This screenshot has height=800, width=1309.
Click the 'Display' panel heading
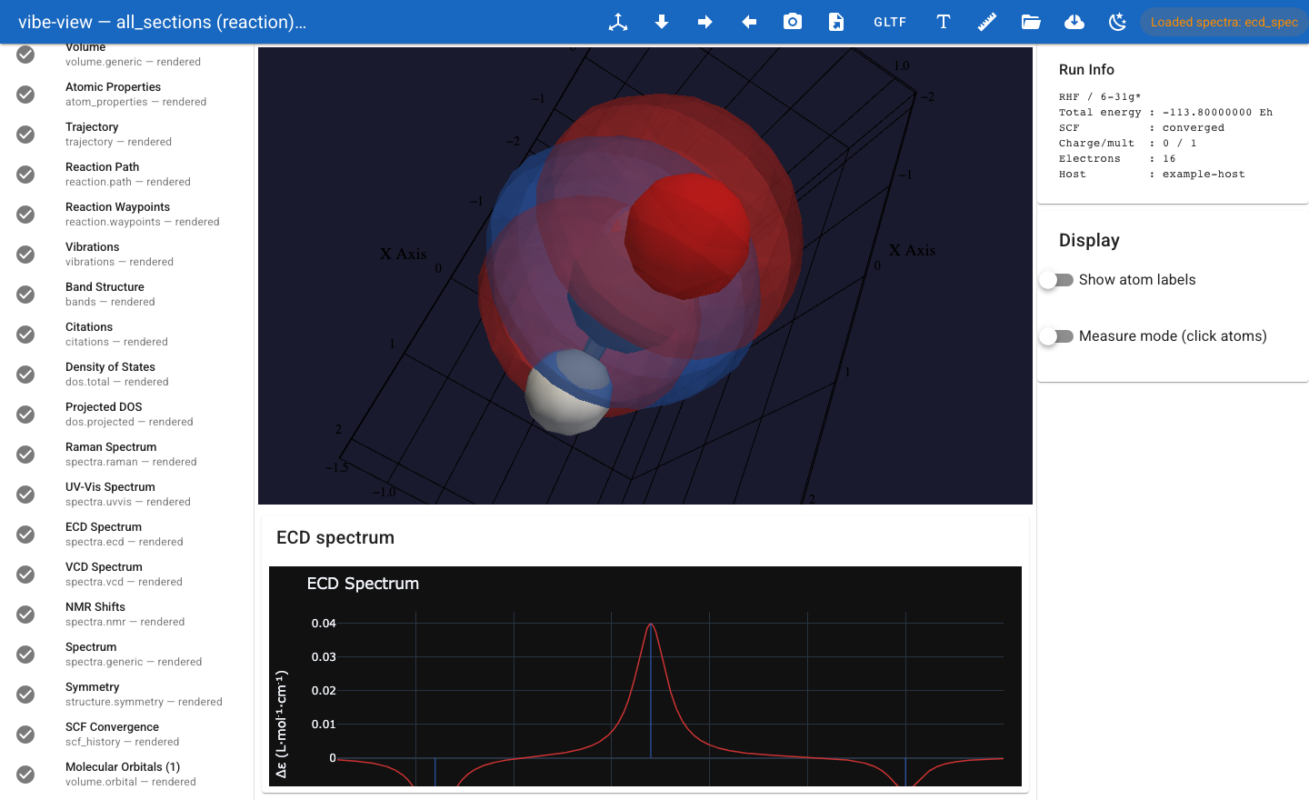tap(1089, 240)
